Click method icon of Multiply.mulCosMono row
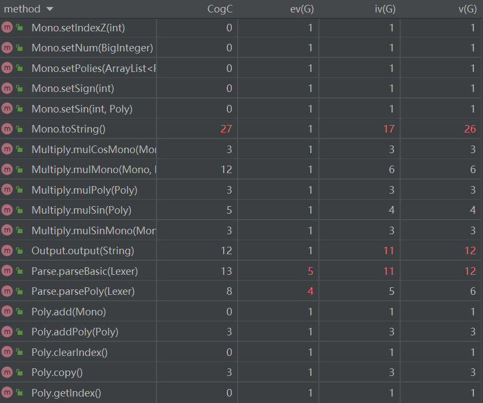The height and width of the screenshot is (403, 483). click(7, 149)
